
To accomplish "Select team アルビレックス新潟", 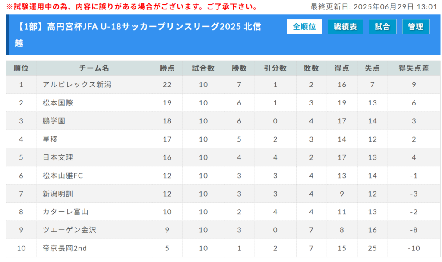I will point(77,85).
